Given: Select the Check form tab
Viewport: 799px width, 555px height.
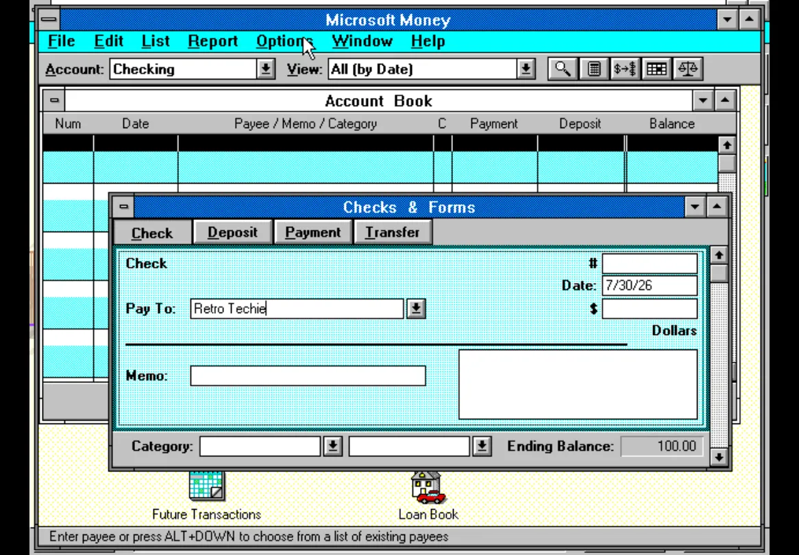Looking at the screenshot, I should 152,233.
